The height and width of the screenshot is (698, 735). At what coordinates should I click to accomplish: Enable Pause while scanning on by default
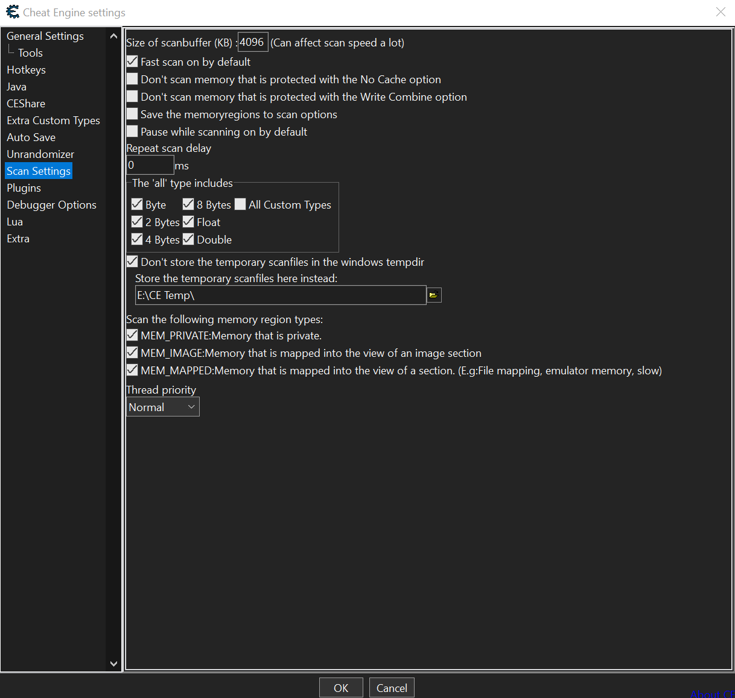coord(133,131)
